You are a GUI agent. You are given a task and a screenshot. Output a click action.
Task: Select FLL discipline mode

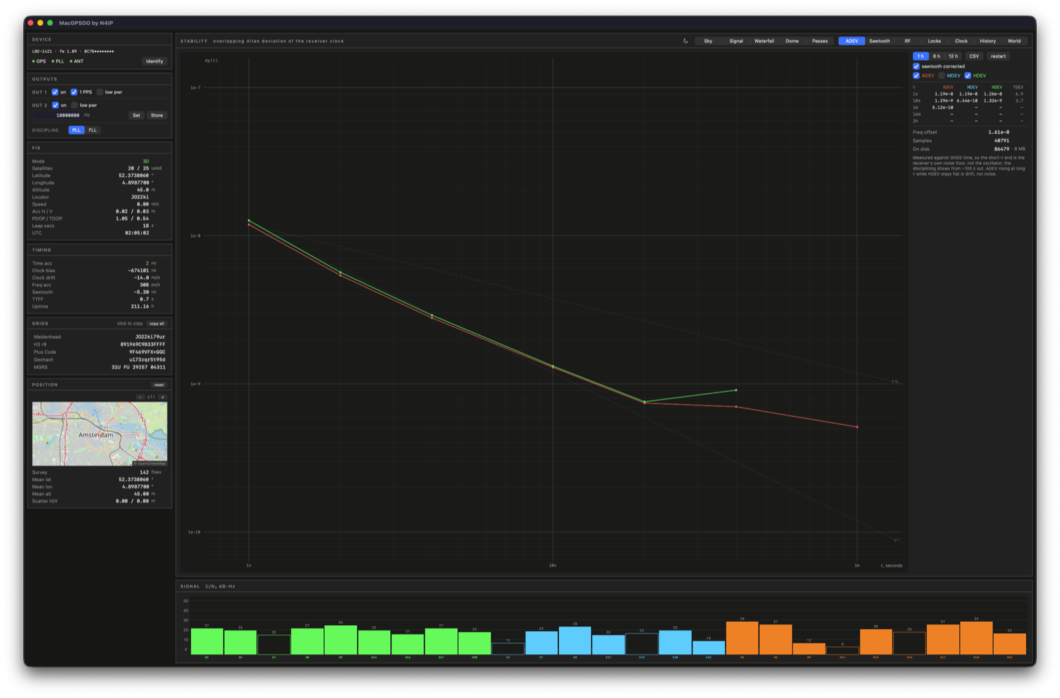tap(93, 130)
